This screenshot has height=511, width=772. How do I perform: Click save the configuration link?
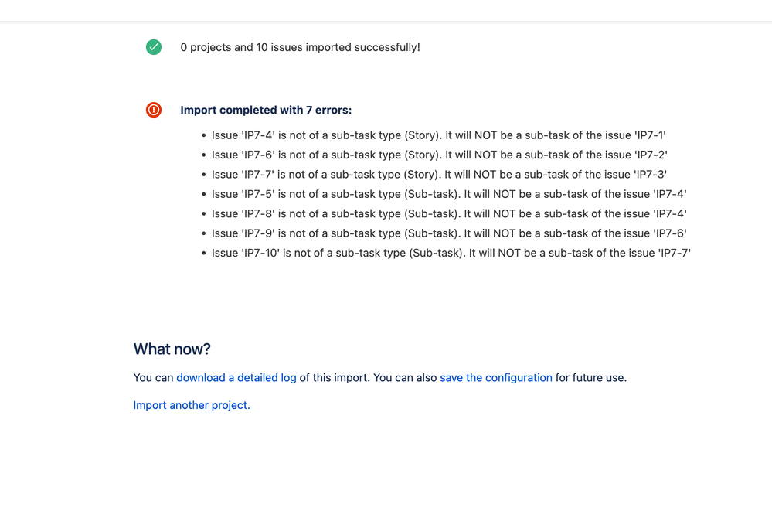[x=496, y=378]
